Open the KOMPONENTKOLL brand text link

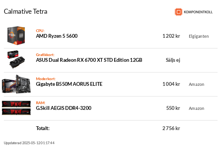pyautogui.click(x=198, y=12)
